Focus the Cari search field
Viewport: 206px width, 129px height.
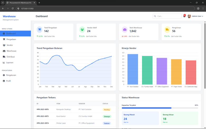pyautogui.click(x=168, y=16)
